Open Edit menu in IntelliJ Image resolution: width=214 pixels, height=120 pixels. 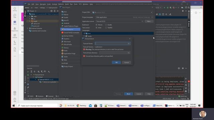[33, 4]
